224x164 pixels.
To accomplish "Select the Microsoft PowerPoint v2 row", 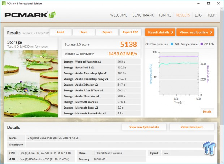I will coord(101,113).
